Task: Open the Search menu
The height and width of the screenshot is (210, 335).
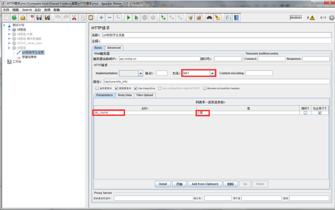Action: [x=27, y=10]
